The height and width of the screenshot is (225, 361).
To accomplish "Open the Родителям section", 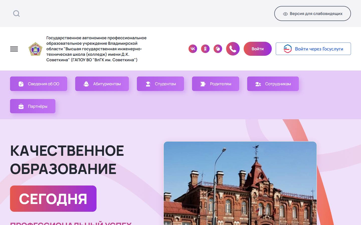I will tap(216, 84).
